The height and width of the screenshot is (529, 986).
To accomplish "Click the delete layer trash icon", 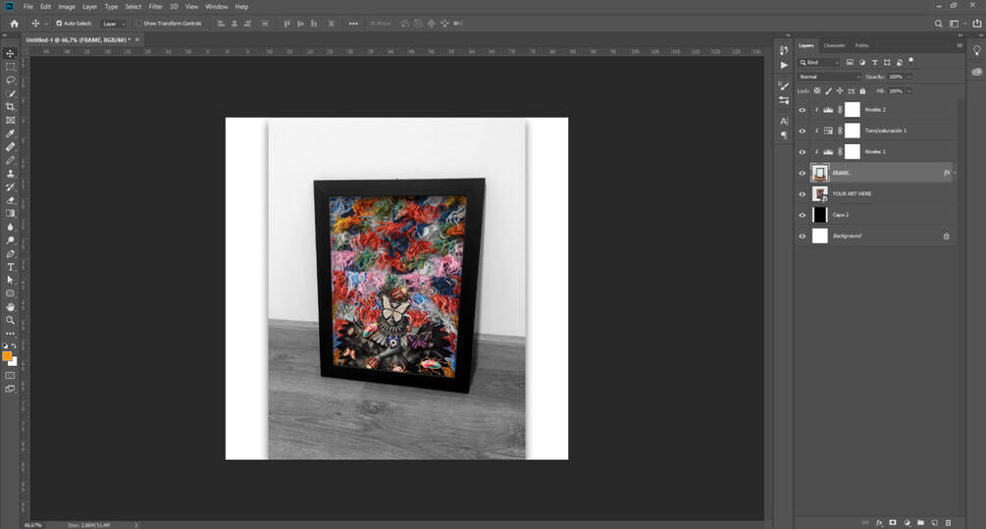I will pos(949,523).
